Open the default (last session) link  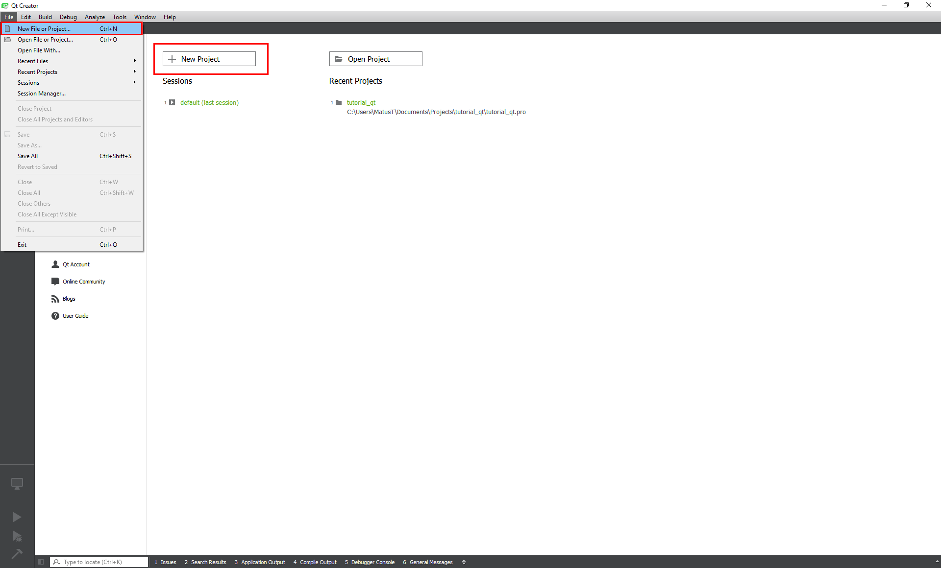pyautogui.click(x=209, y=102)
